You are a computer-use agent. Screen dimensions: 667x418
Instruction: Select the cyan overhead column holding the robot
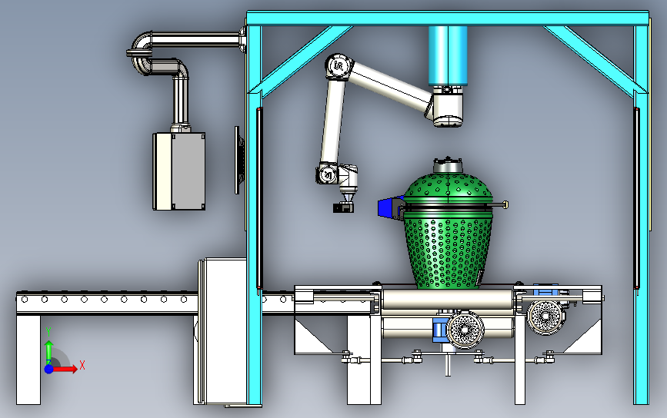[448, 55]
